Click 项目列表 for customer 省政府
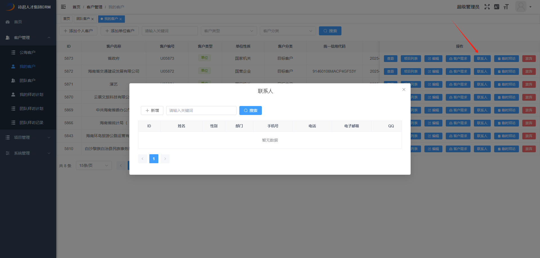 (x=411, y=59)
